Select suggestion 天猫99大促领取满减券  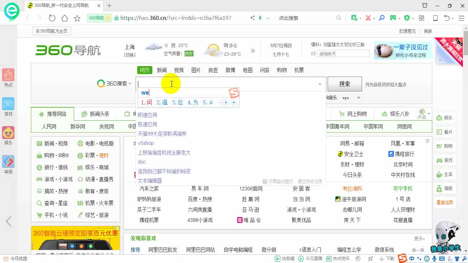point(162,134)
